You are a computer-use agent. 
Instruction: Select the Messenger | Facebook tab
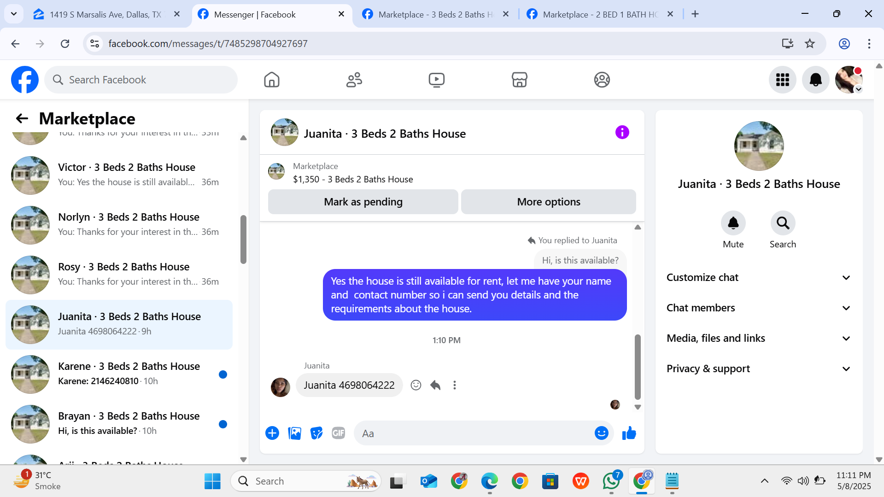[x=272, y=14]
